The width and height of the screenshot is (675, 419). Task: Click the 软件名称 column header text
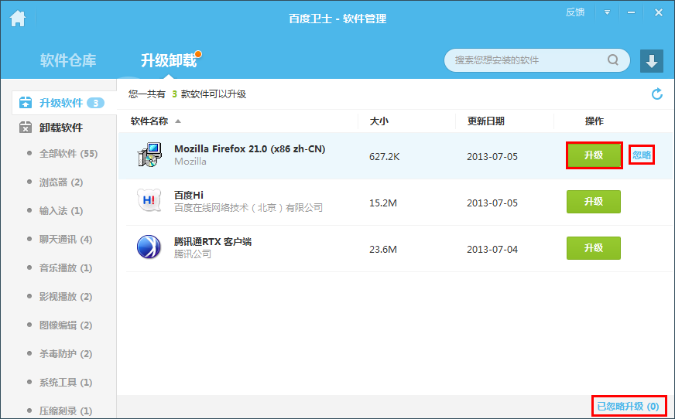[x=149, y=121]
